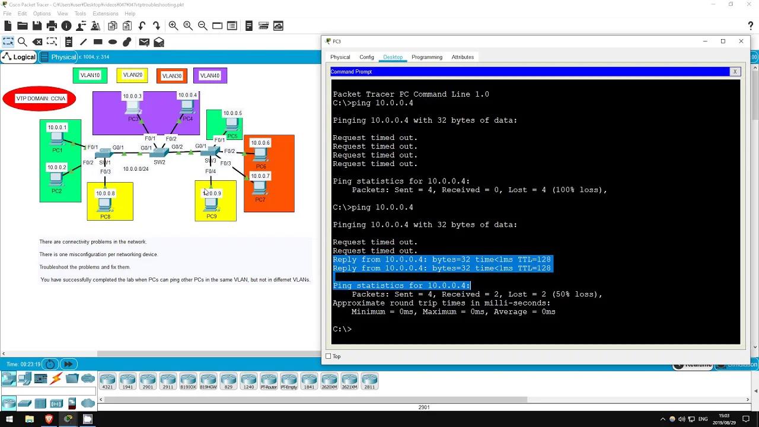Screen dimensions: 759x427
Task: Switch workspace to Physical view
Action: pos(62,57)
